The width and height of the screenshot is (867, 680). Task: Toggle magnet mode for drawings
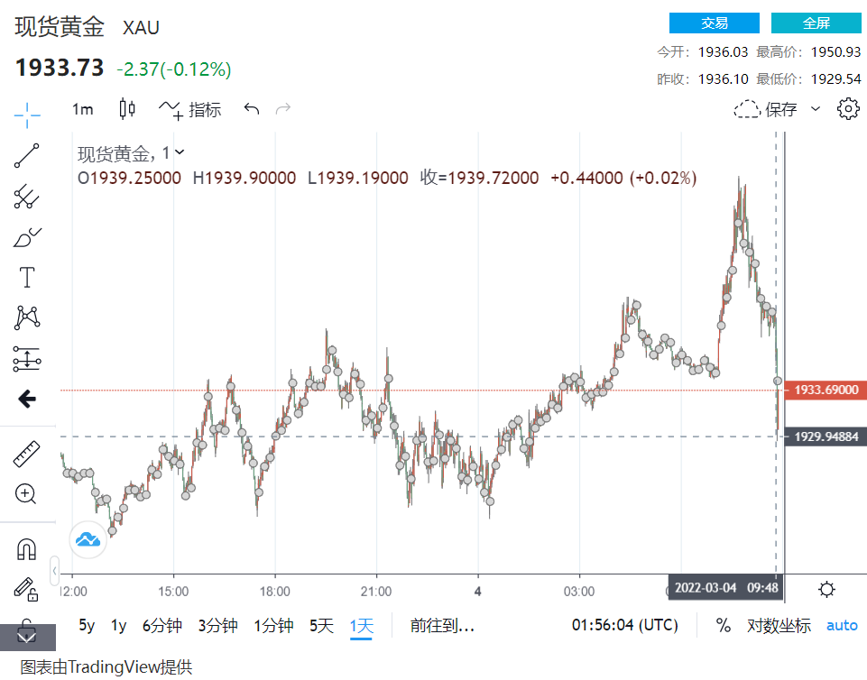(27, 548)
